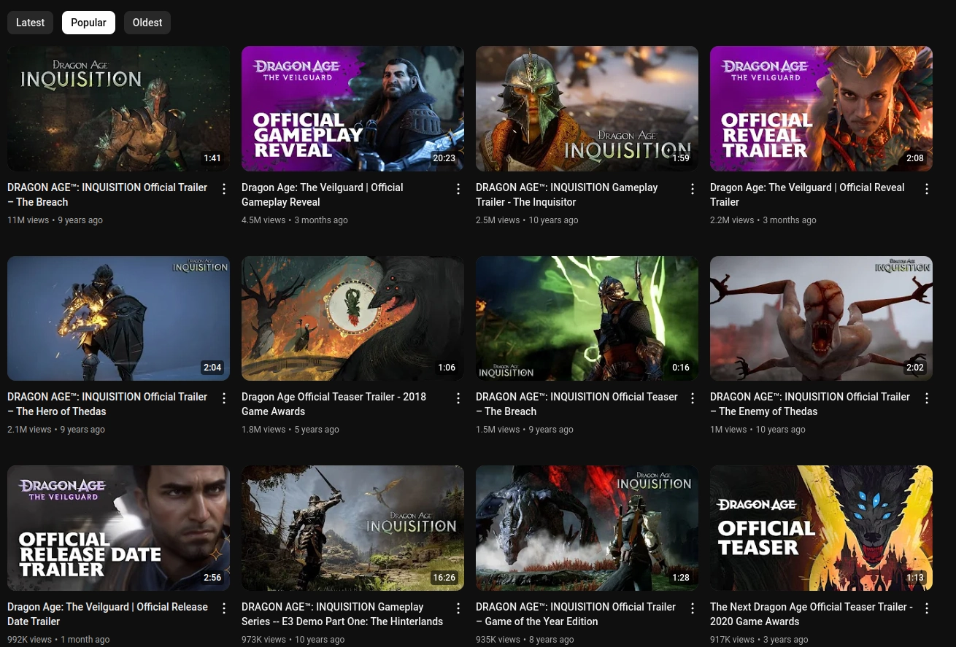956x647 pixels.
Task: Open options menu for E3 Demo Hinterlands video
Action: click(458, 608)
